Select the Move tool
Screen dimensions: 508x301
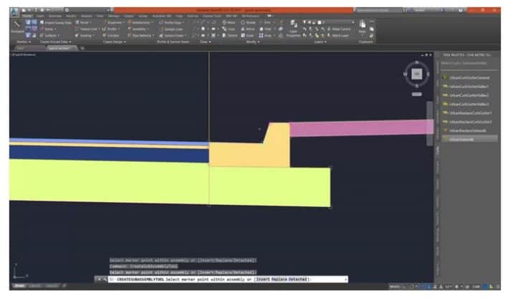pyautogui.click(x=229, y=23)
